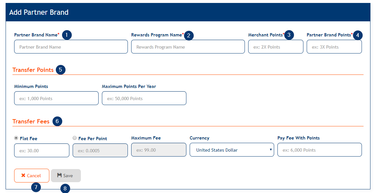Click into the Rewards Program Name field
The image size is (379, 193).
[188, 47]
